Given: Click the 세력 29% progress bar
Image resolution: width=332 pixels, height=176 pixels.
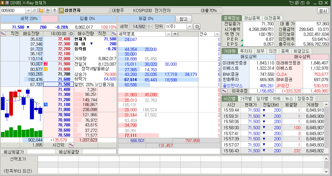Looking at the screenshot, I should pyautogui.click(x=29, y=18).
